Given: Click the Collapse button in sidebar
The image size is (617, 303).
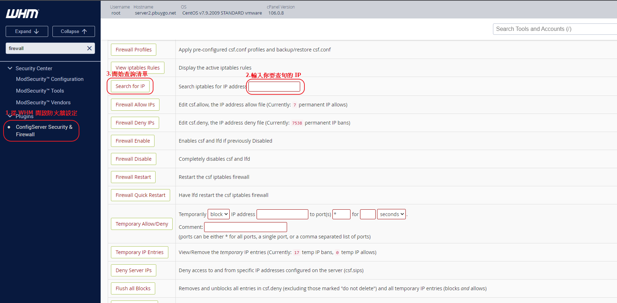Looking at the screenshot, I should (x=74, y=31).
